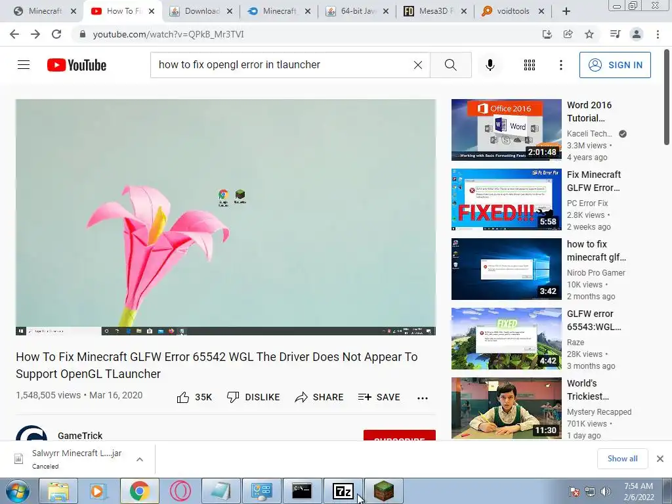Open the more actions ellipsis under the video
The width and height of the screenshot is (672, 504).
click(423, 398)
